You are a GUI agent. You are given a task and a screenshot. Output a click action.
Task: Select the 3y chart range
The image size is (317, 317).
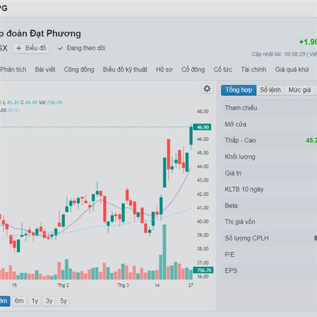(x=49, y=301)
